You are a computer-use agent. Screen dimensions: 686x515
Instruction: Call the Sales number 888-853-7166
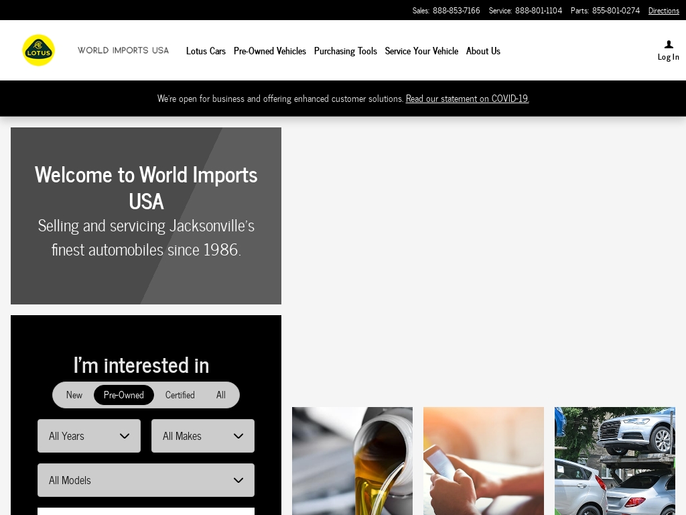[456, 11]
